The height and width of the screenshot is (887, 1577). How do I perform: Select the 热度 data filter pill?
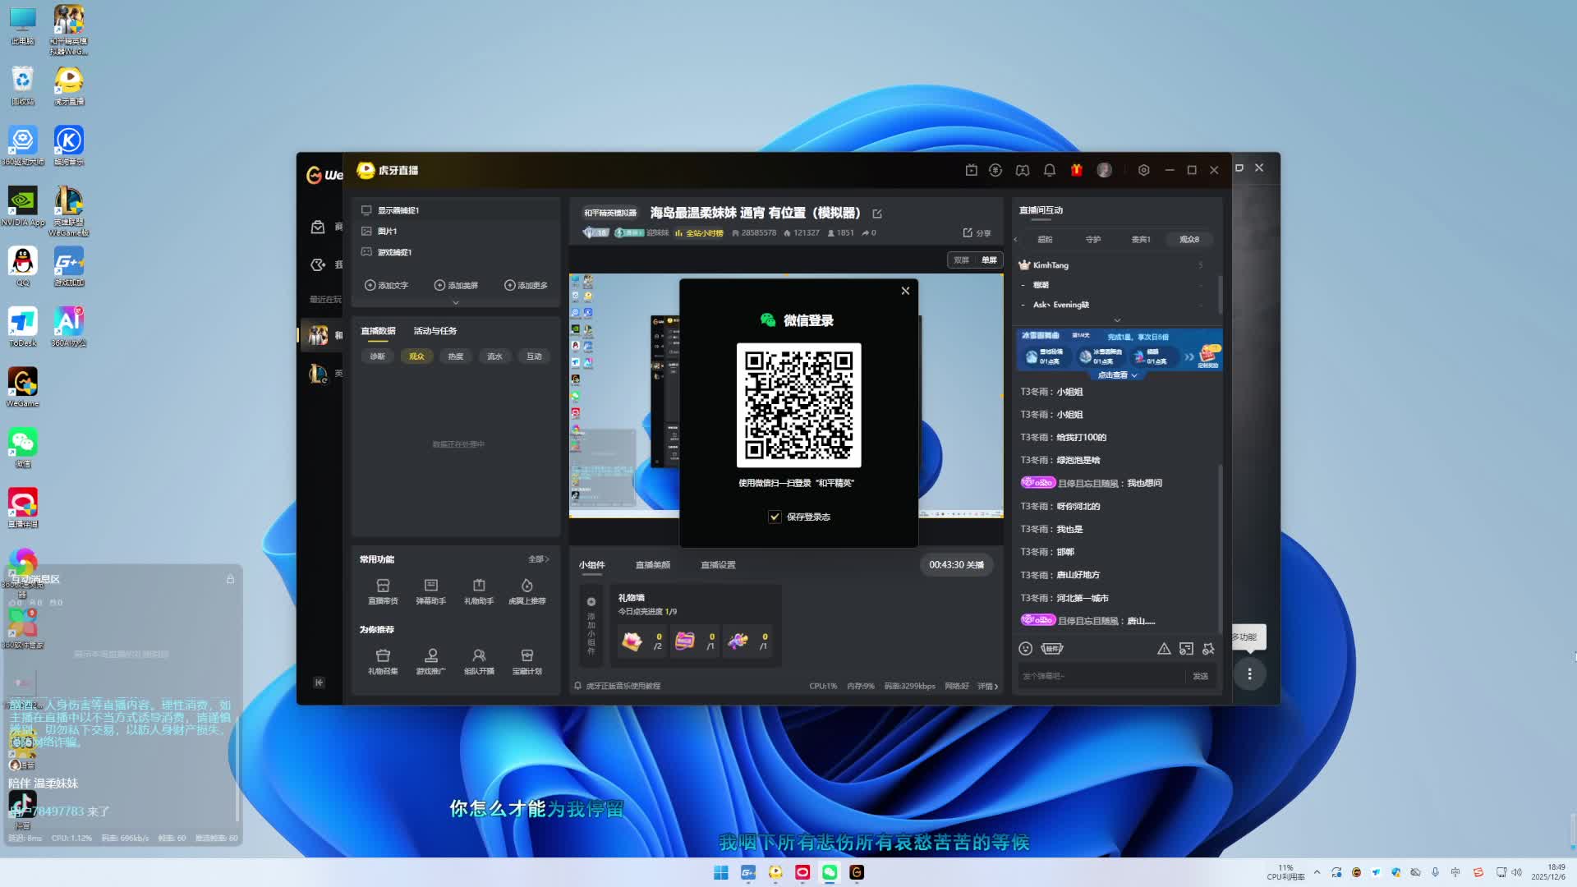456,356
